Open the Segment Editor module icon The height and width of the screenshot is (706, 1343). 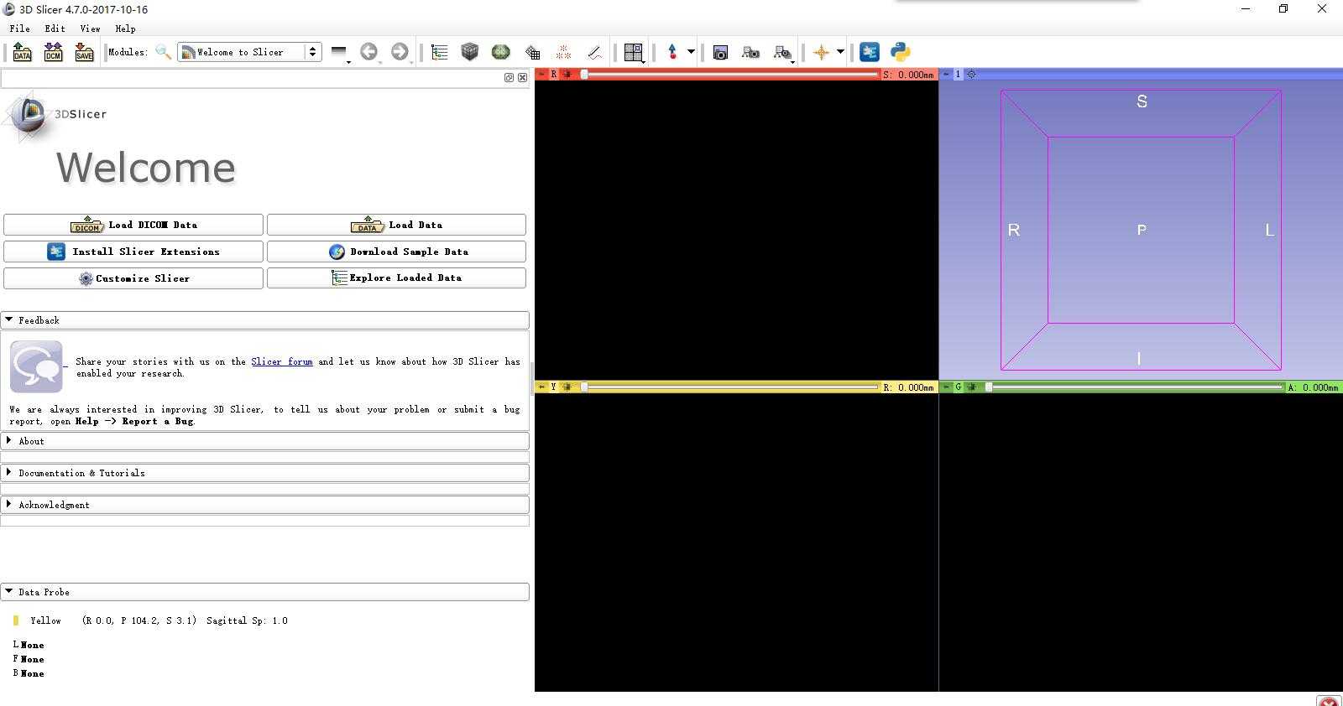[594, 52]
